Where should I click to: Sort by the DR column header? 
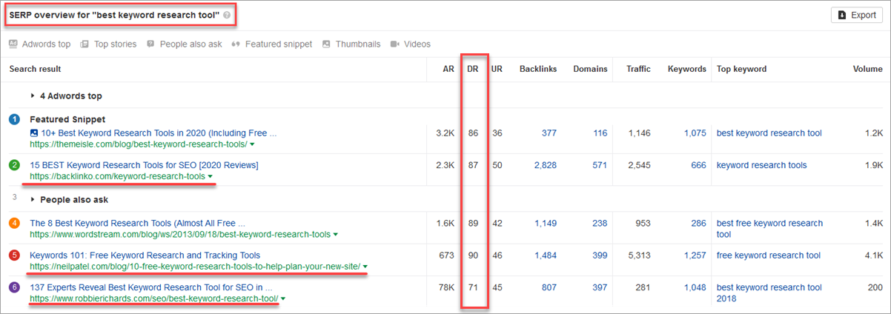point(472,69)
